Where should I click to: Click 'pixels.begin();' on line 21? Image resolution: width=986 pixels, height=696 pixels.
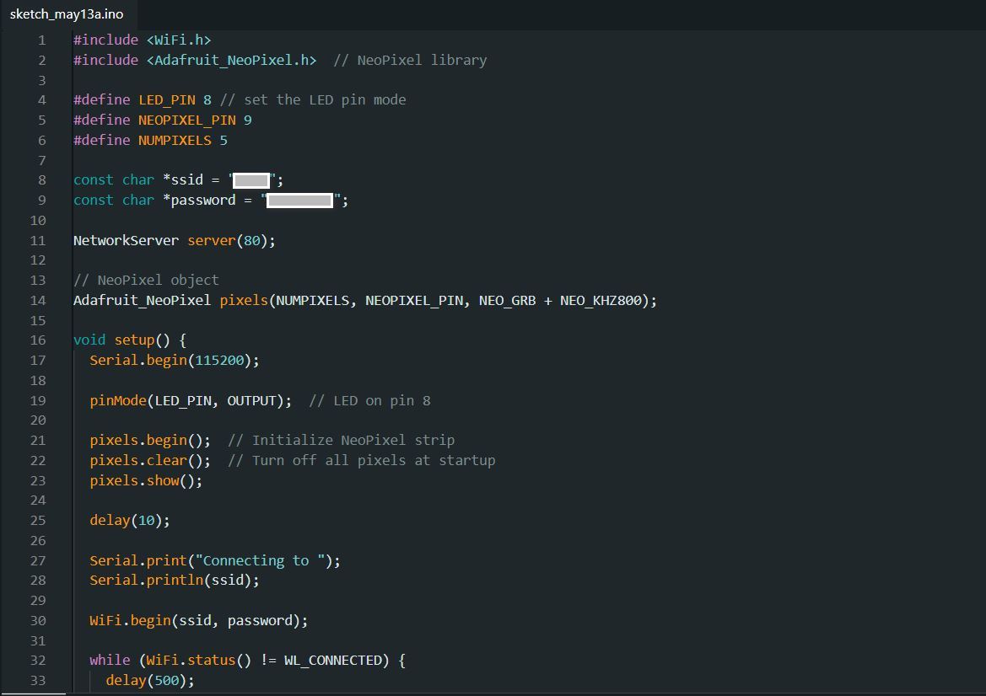click(150, 441)
